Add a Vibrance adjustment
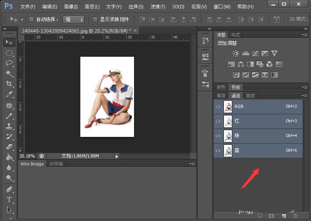 [274, 53]
